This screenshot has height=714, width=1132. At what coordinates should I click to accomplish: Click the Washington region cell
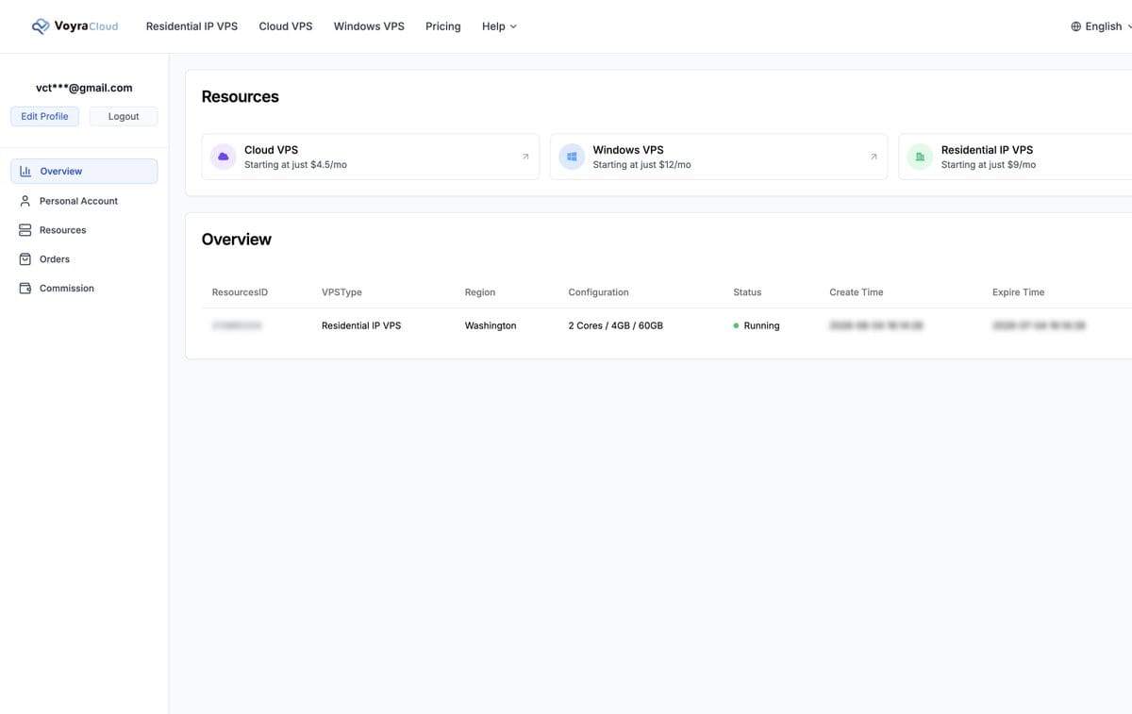click(x=491, y=325)
